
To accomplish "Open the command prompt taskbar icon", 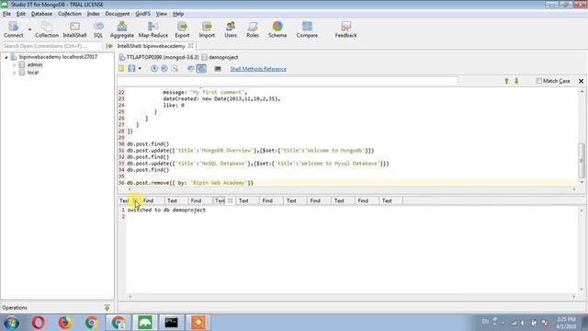I will pos(172,323).
